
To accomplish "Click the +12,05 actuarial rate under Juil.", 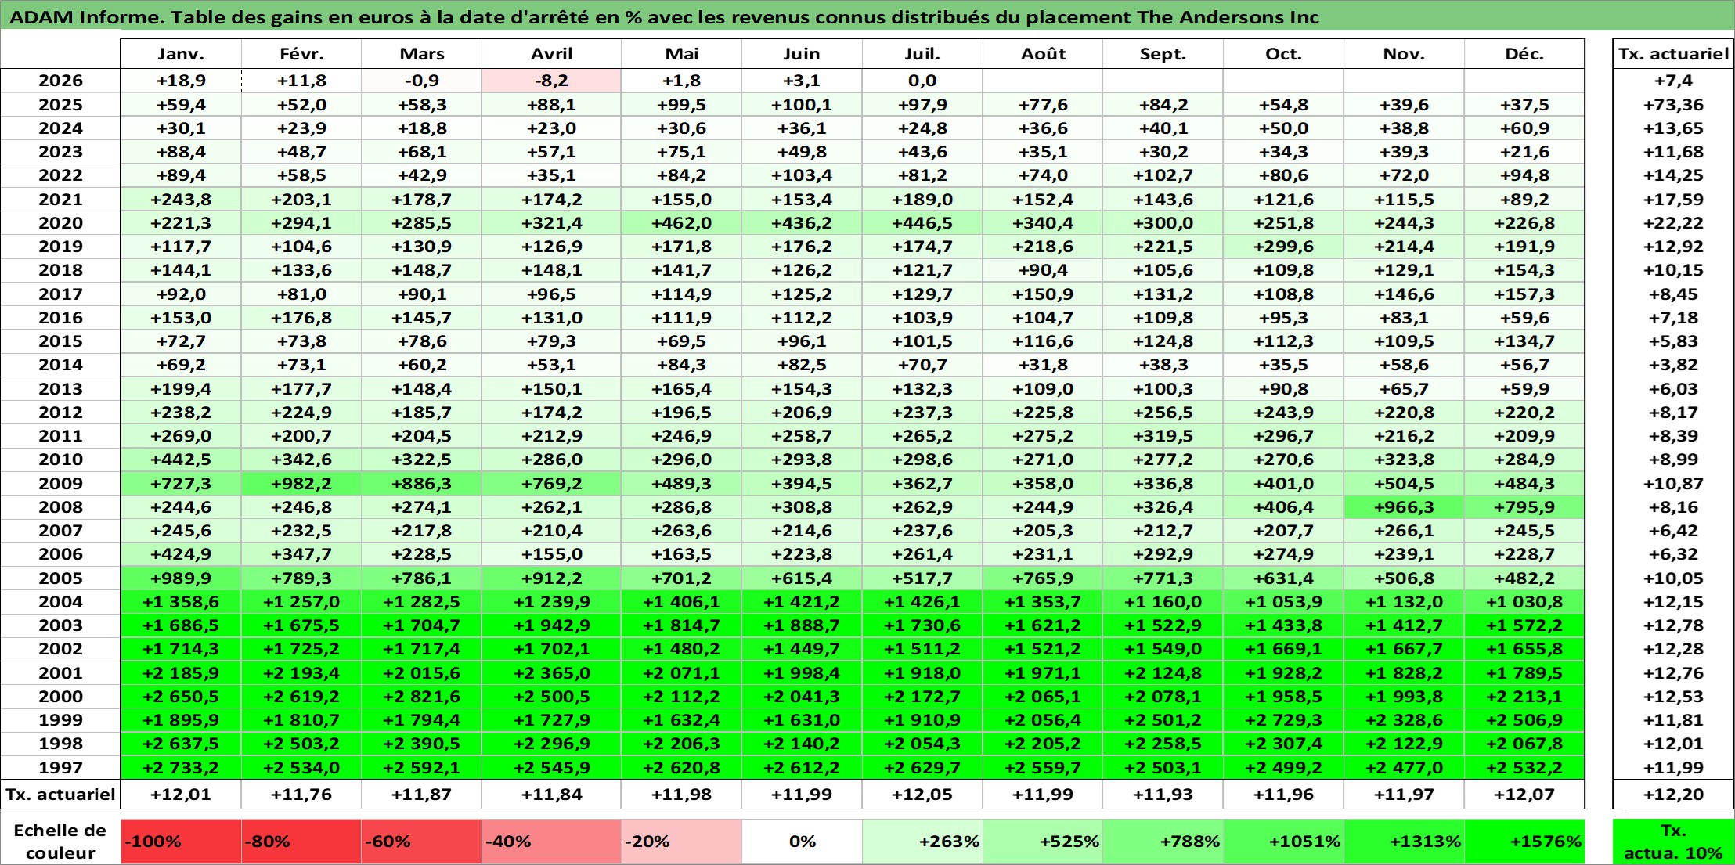I will (x=922, y=795).
